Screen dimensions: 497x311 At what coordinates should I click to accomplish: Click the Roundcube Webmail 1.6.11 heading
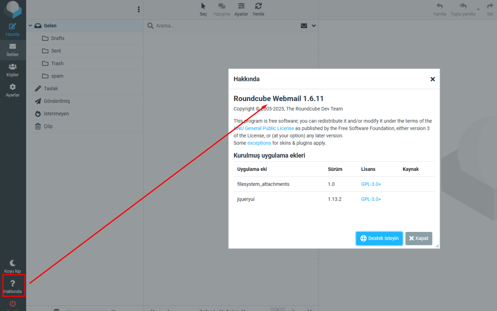click(x=278, y=99)
